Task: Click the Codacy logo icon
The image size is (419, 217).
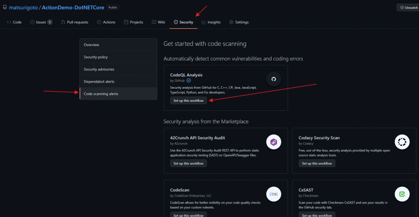Action: coord(402,142)
